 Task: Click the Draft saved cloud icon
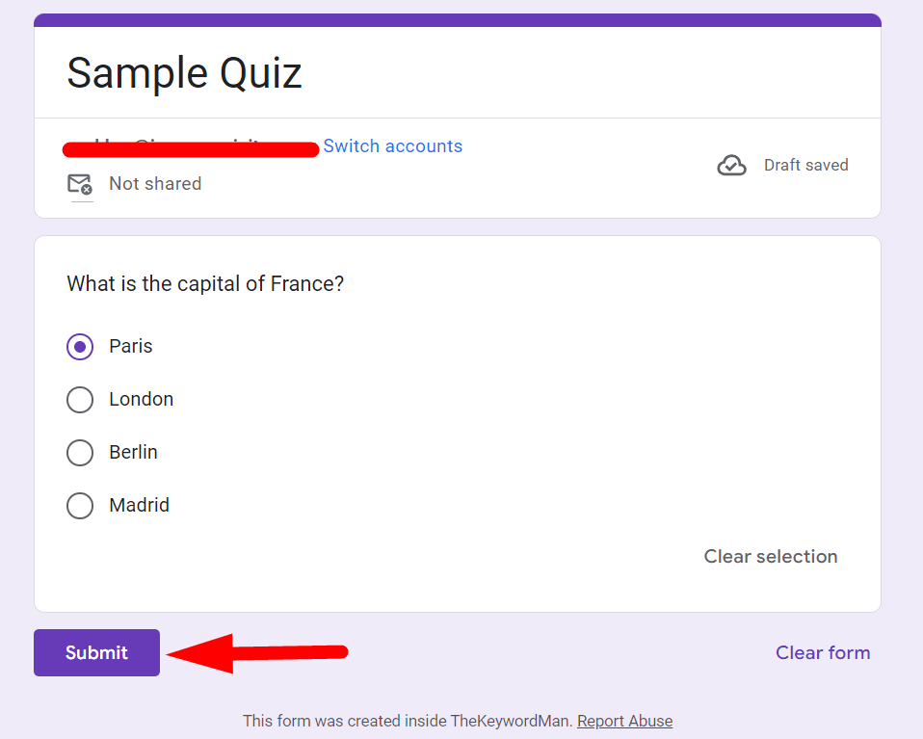(x=731, y=165)
